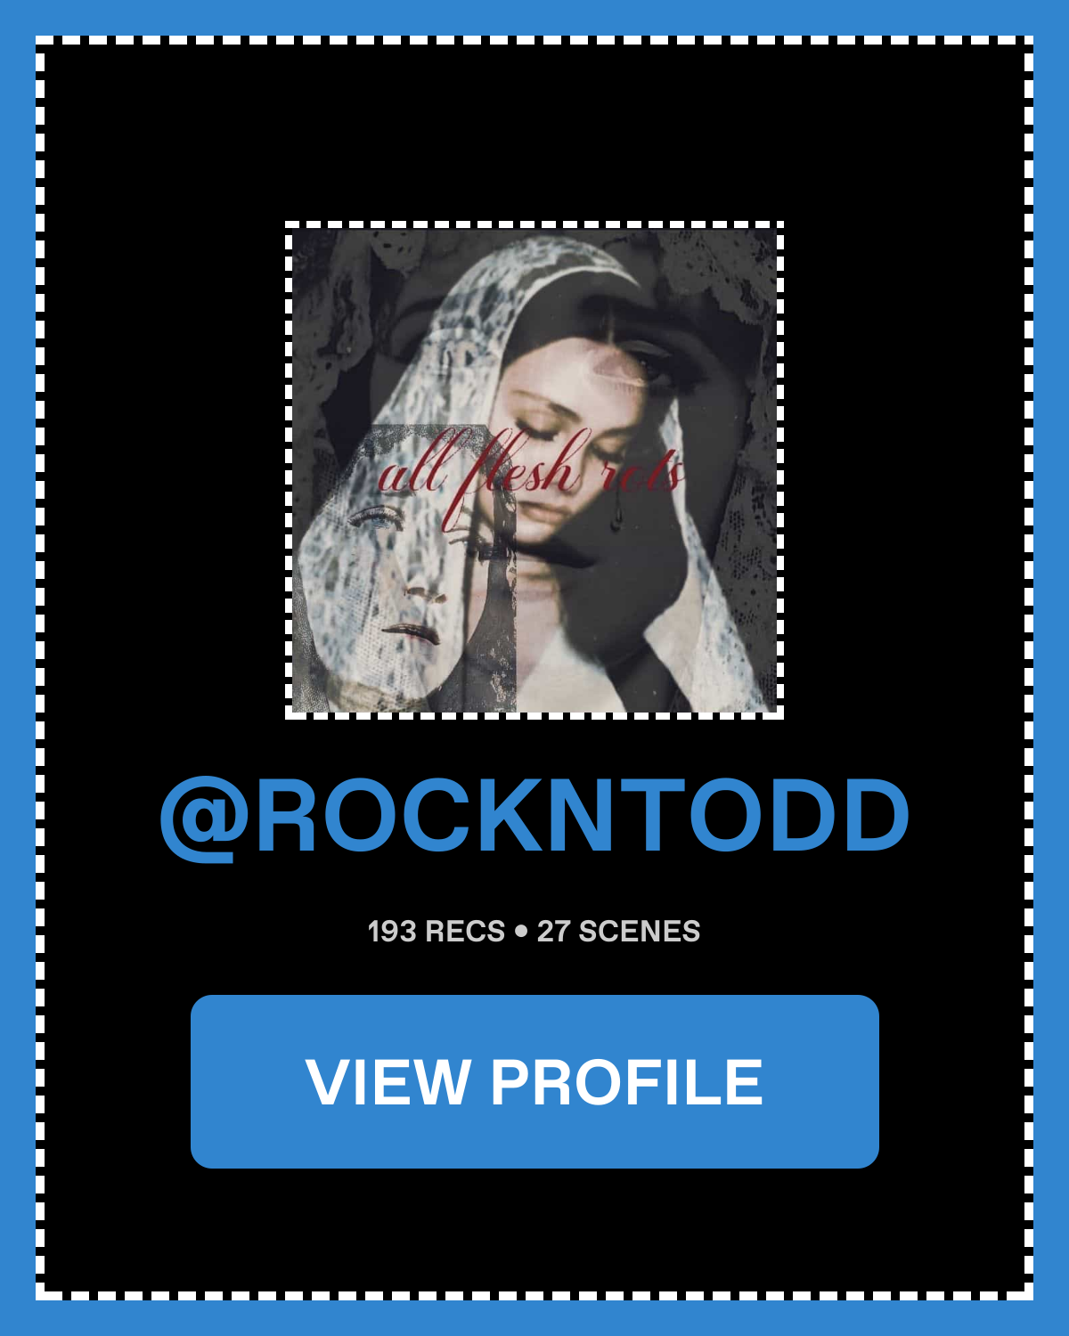This screenshot has width=1069, height=1336.
Task: Select the profile avatar image
Action: tap(534, 470)
